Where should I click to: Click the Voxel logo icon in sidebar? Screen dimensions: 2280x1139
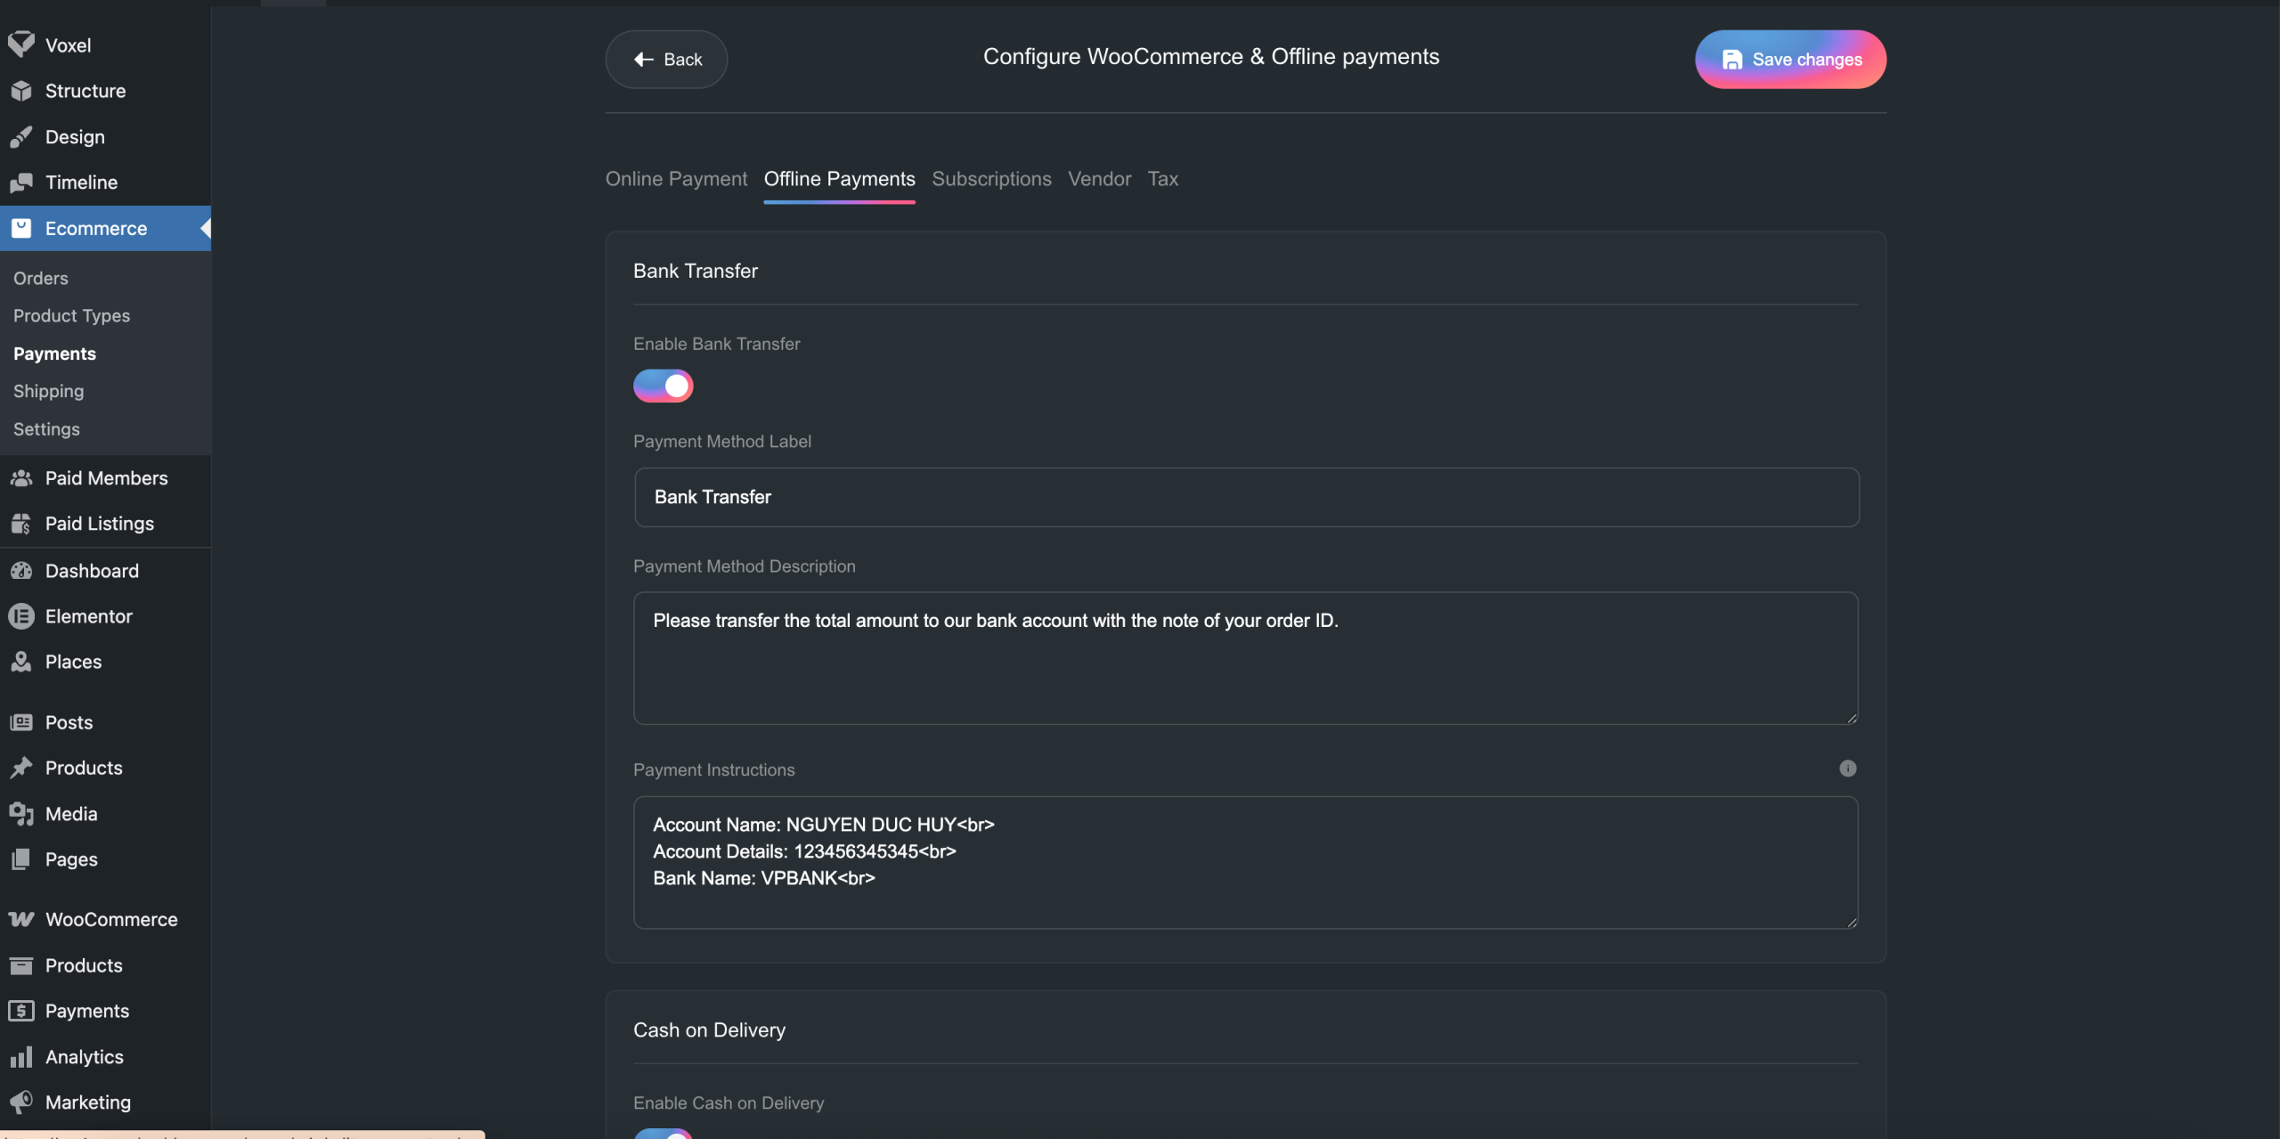coord(21,44)
